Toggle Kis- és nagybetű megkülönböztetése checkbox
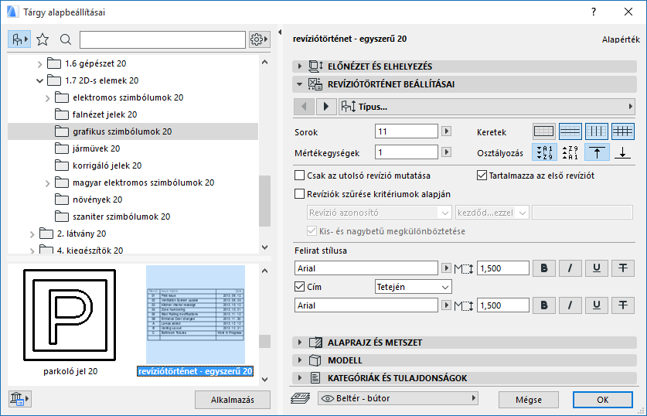The height and width of the screenshot is (416, 647). [x=312, y=231]
